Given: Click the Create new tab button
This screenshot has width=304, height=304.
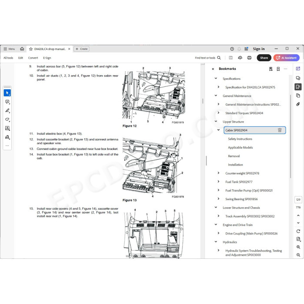Looking at the screenshot, I should (x=82, y=49).
